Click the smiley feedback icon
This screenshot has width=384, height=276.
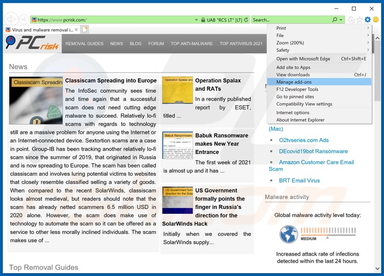click(375, 20)
